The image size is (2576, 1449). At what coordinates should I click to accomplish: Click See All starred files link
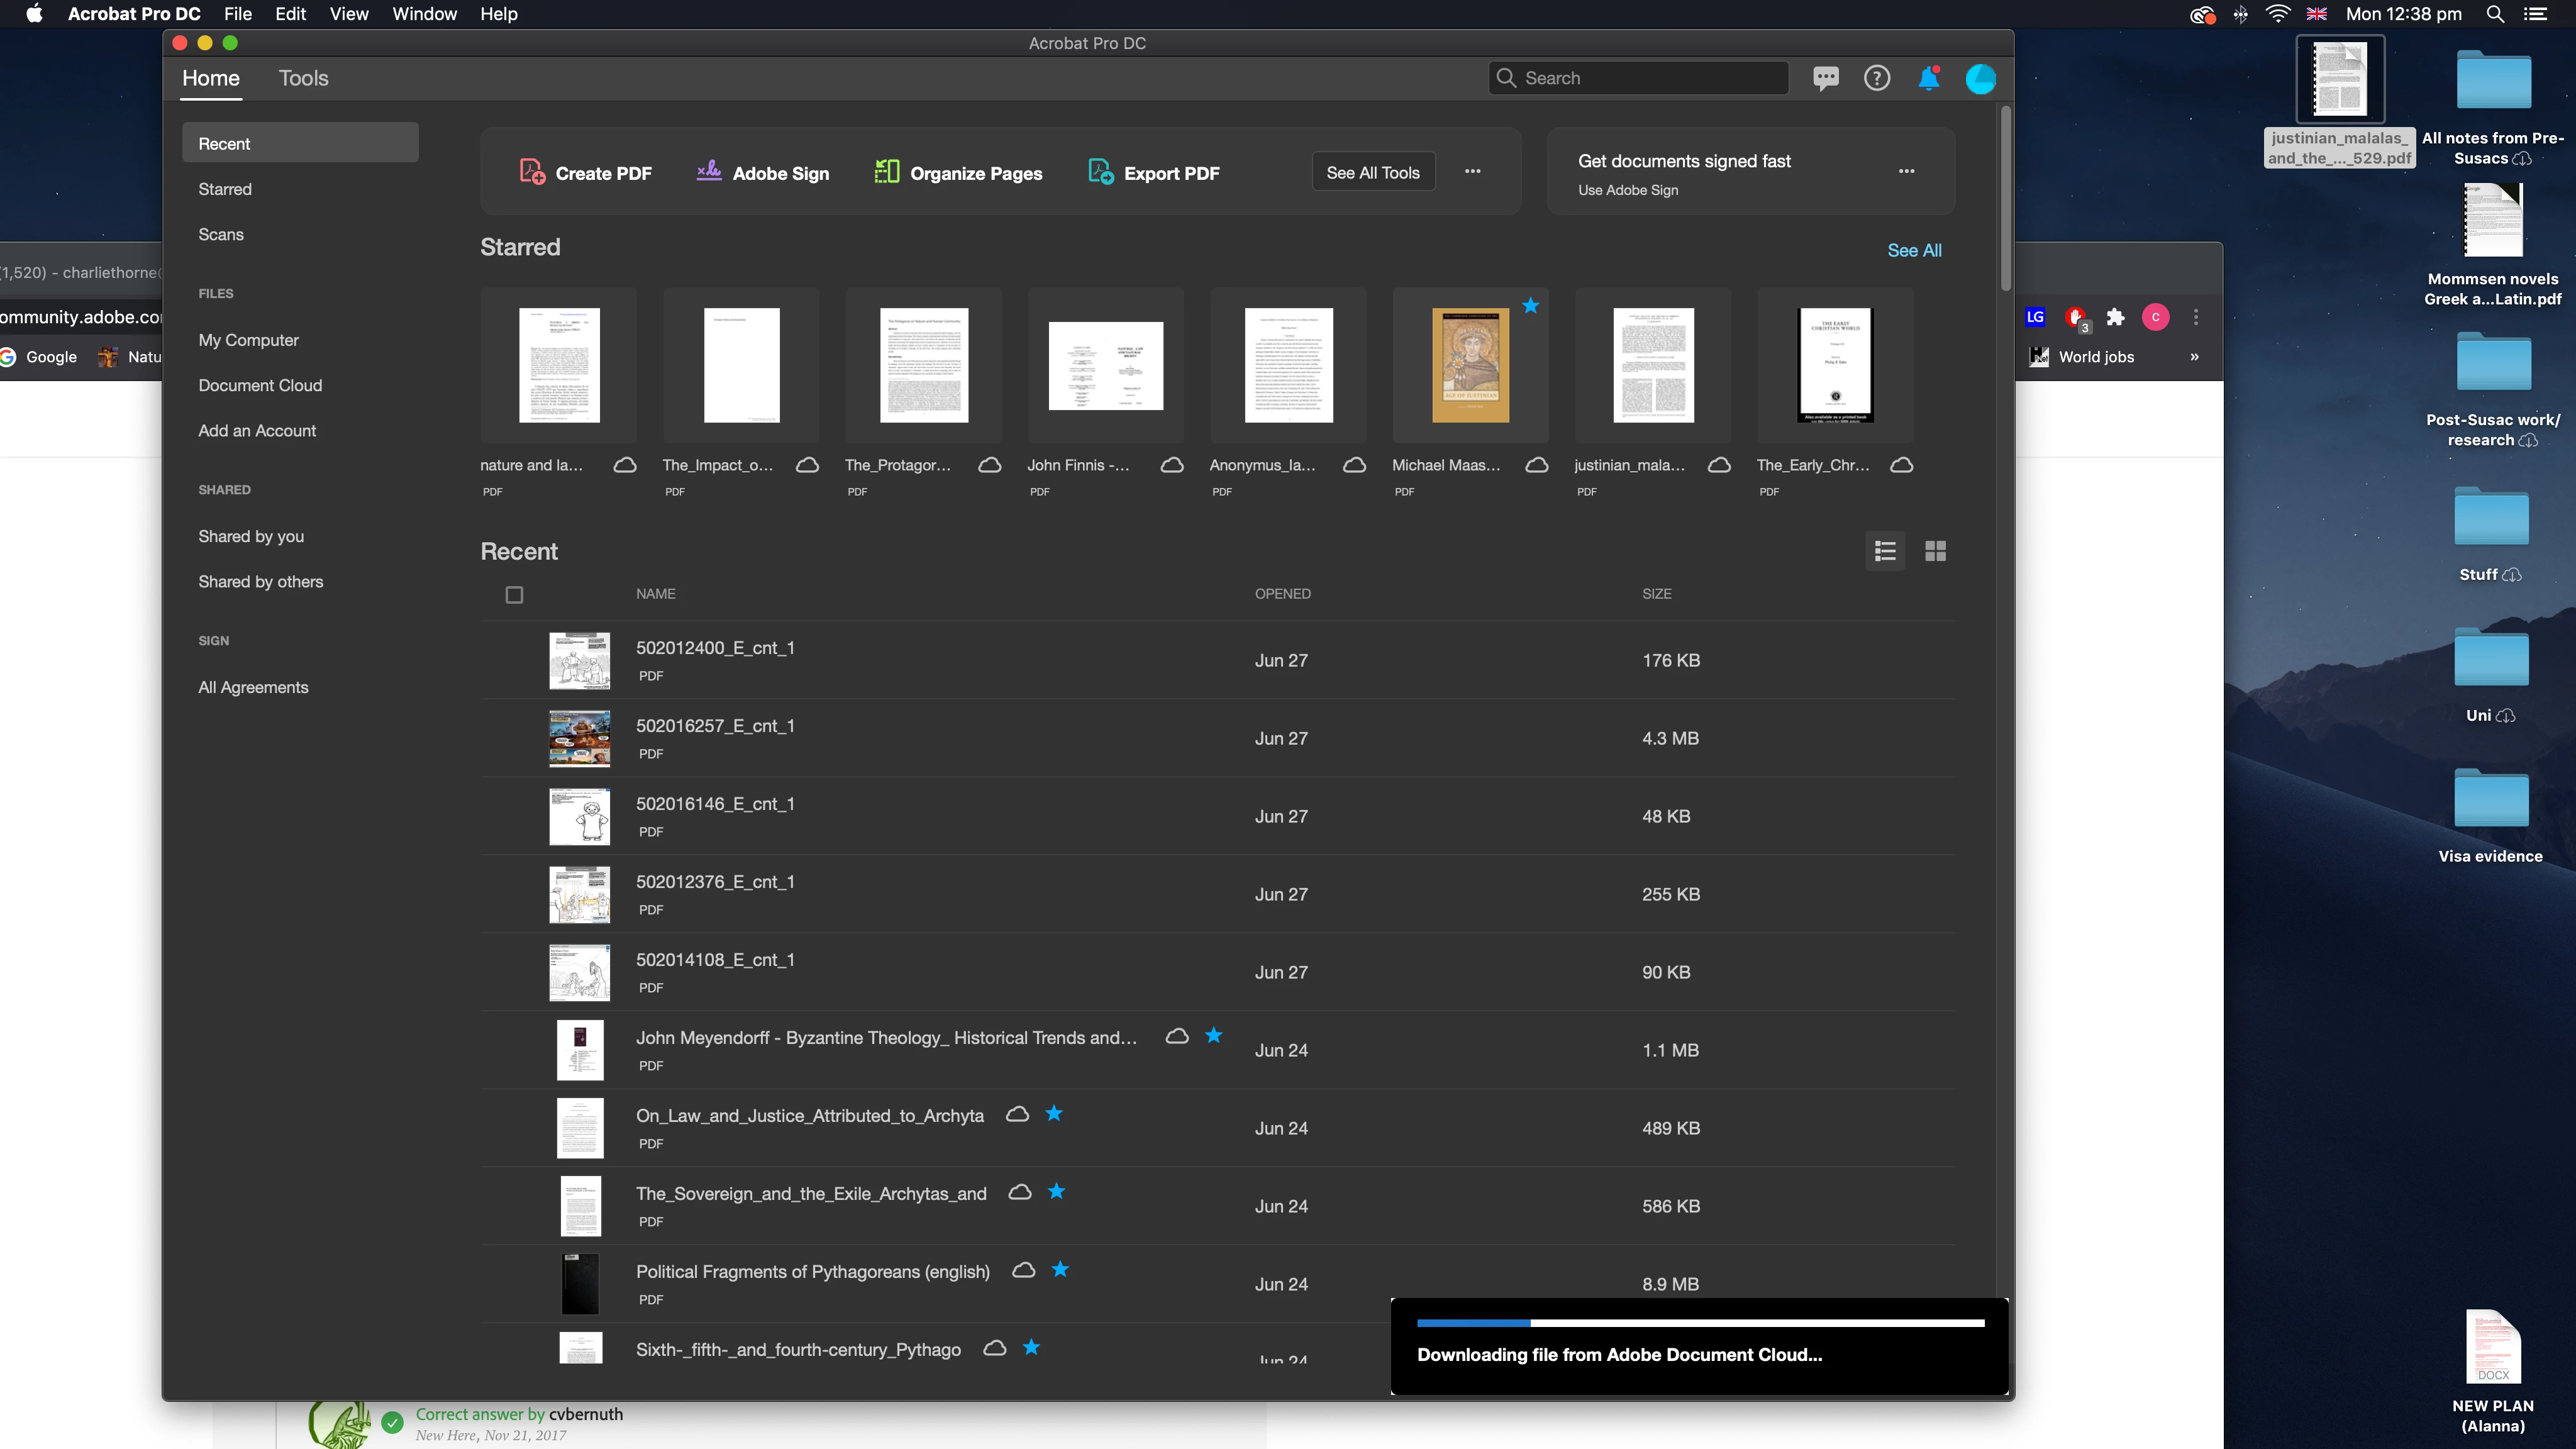(x=1914, y=250)
